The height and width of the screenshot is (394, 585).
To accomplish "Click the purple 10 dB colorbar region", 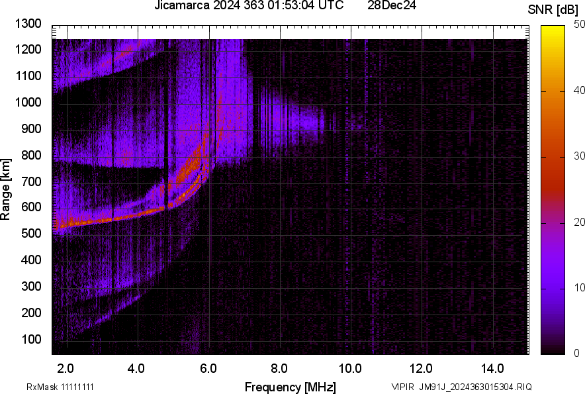I will pos(551,288).
